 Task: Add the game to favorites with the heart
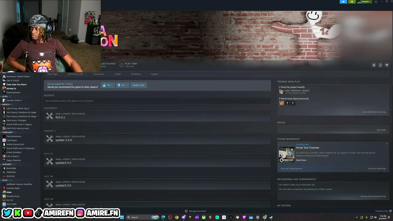[x=387, y=65]
